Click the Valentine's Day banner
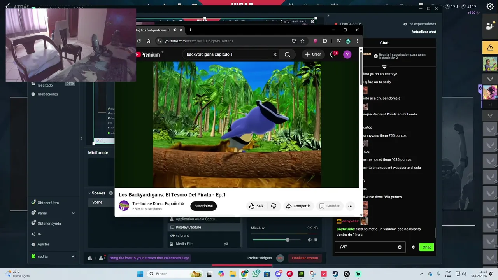 (x=149, y=258)
